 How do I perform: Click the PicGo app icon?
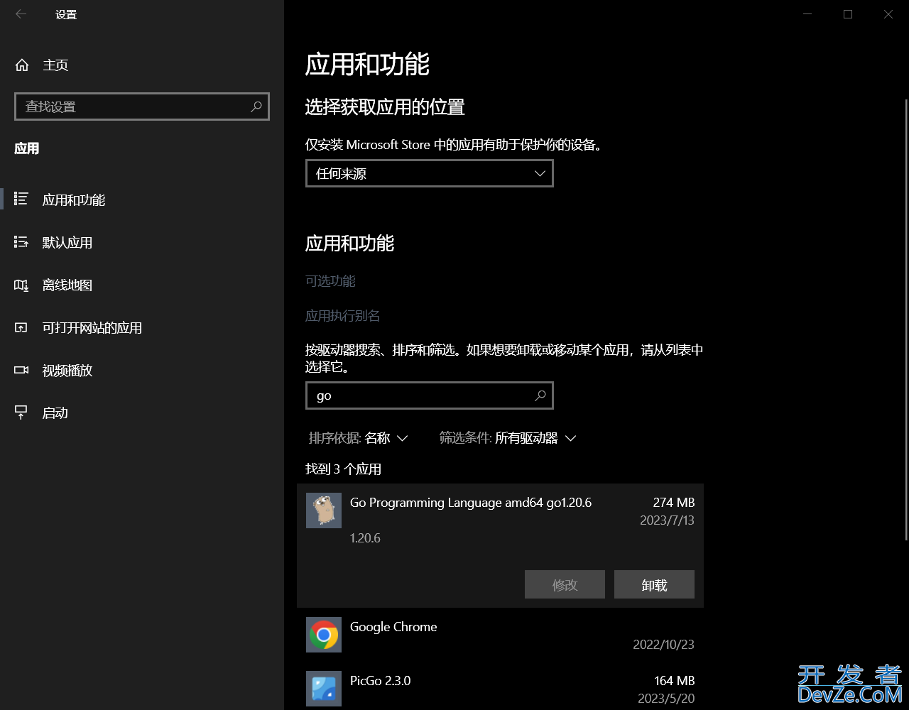coord(324,689)
